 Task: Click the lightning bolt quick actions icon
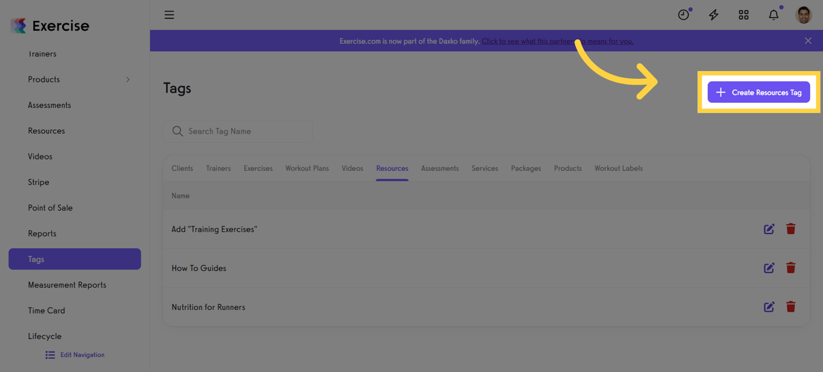pyautogui.click(x=713, y=14)
